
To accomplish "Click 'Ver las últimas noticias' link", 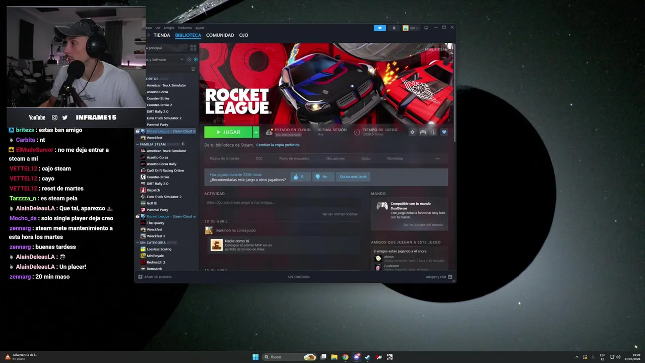I will pyautogui.click(x=340, y=214).
